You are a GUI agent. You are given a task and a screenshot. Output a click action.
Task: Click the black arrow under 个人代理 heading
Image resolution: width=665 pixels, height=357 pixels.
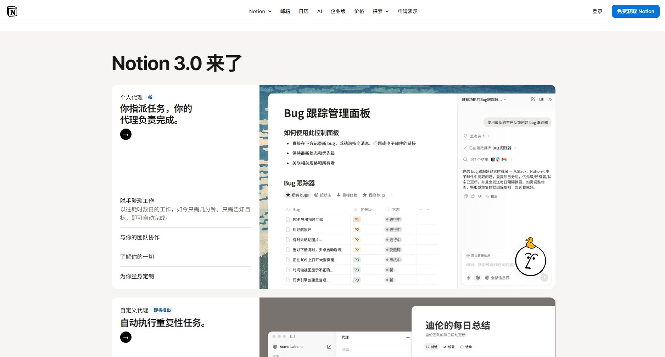point(125,134)
